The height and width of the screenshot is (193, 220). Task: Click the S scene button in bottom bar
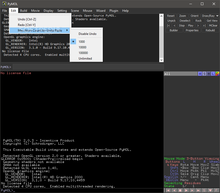point(204,190)
